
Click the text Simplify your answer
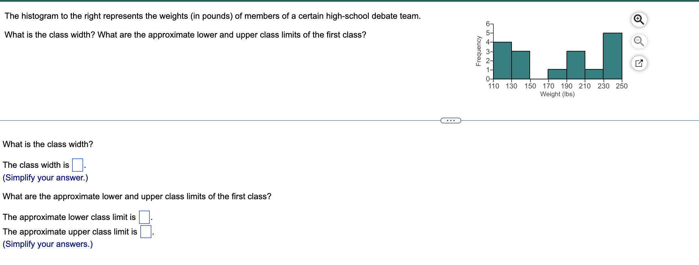coord(45,178)
